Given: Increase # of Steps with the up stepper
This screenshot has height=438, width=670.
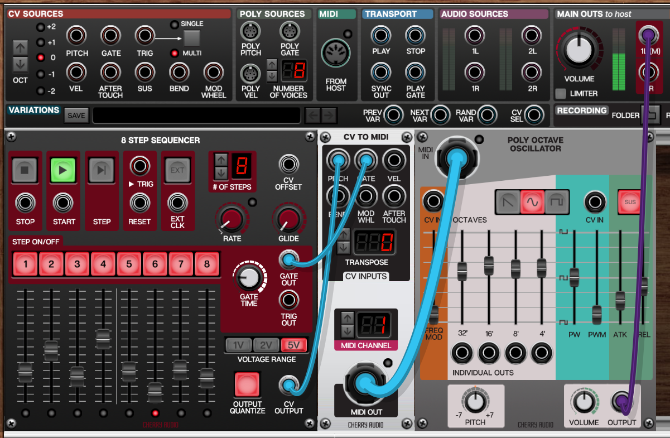Looking at the screenshot, I should [x=220, y=160].
